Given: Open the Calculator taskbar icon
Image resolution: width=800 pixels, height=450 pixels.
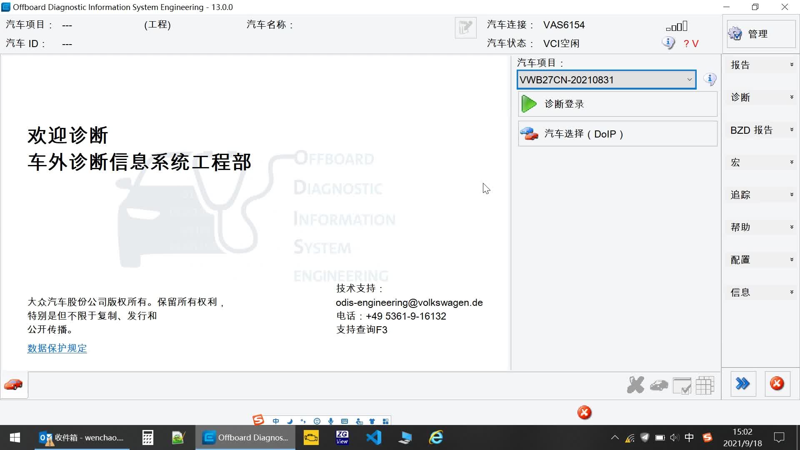Looking at the screenshot, I should 147,437.
